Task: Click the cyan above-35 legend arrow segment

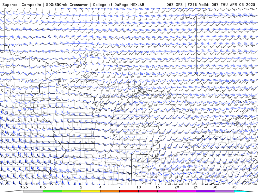Action: [x=243, y=191]
